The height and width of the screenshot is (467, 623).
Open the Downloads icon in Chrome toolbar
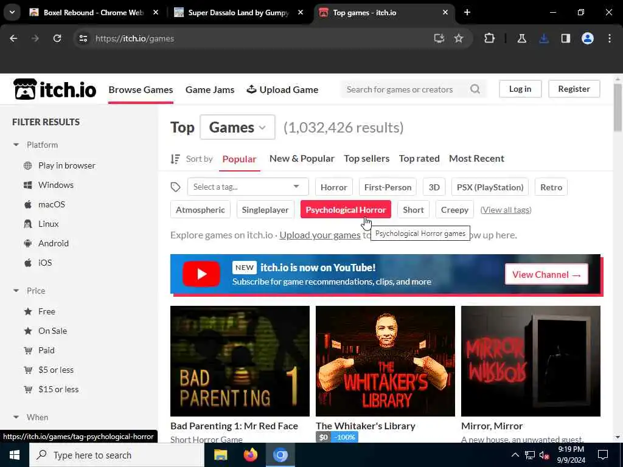click(544, 38)
